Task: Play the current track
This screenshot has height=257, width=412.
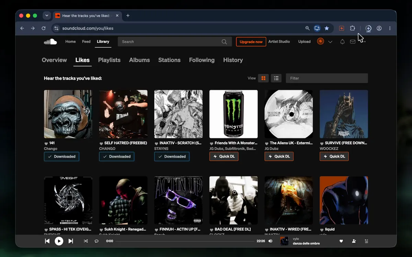Action: (59, 241)
